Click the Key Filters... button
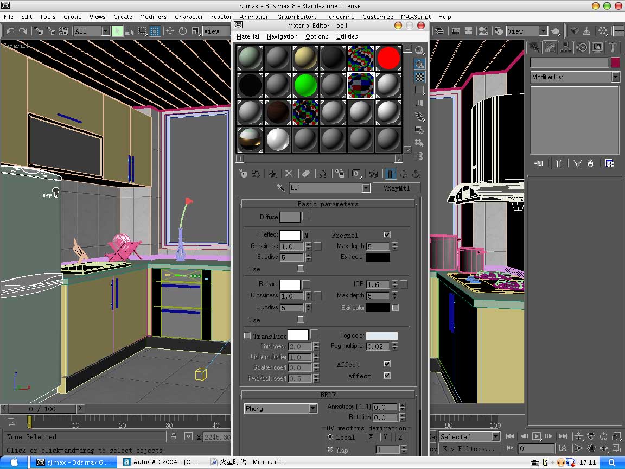 [x=469, y=449]
